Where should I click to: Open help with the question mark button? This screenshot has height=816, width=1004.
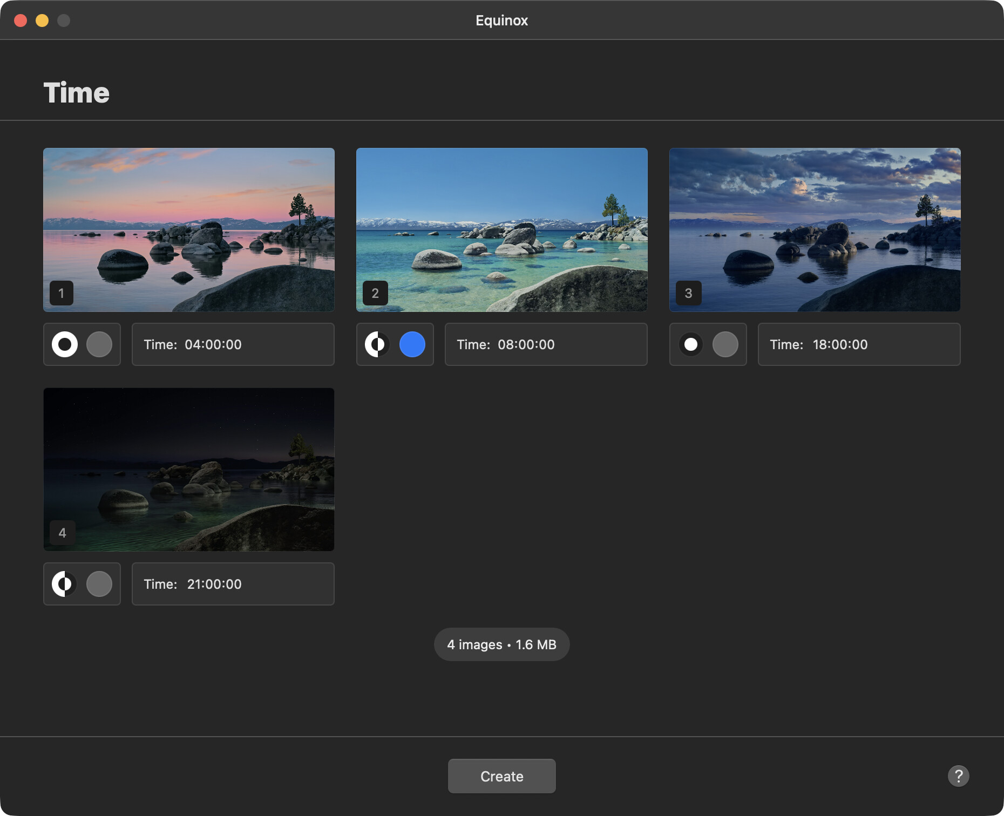point(958,776)
